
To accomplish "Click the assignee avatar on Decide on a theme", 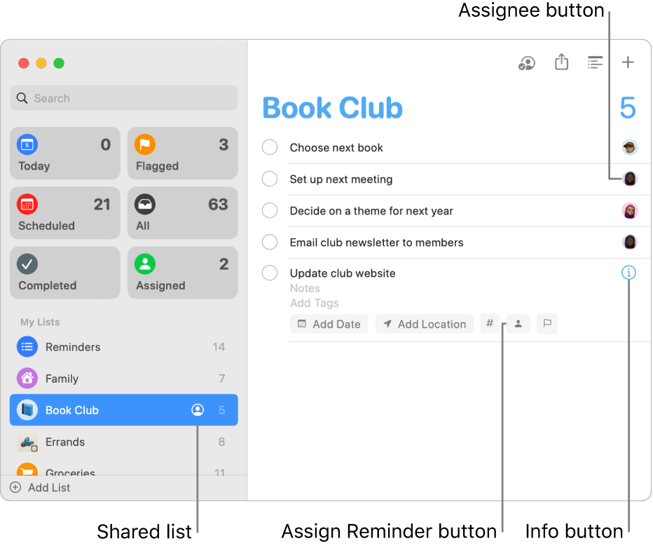I will pos(630,210).
